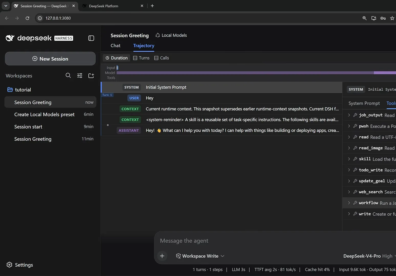Open Settings gear icon
The height and width of the screenshot is (276, 396).
[x=9, y=265]
